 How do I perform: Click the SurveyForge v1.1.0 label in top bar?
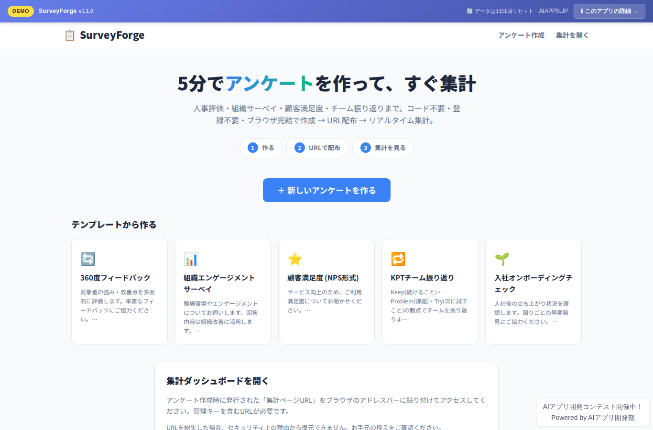[66, 11]
